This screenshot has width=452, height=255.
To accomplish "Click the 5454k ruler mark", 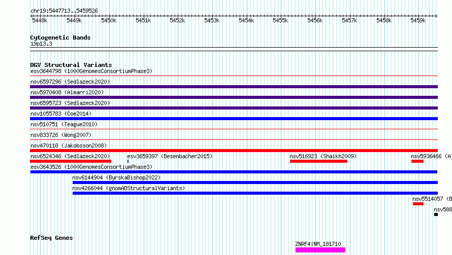I will tap(246, 20).
